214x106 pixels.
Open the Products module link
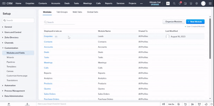[48, 84]
